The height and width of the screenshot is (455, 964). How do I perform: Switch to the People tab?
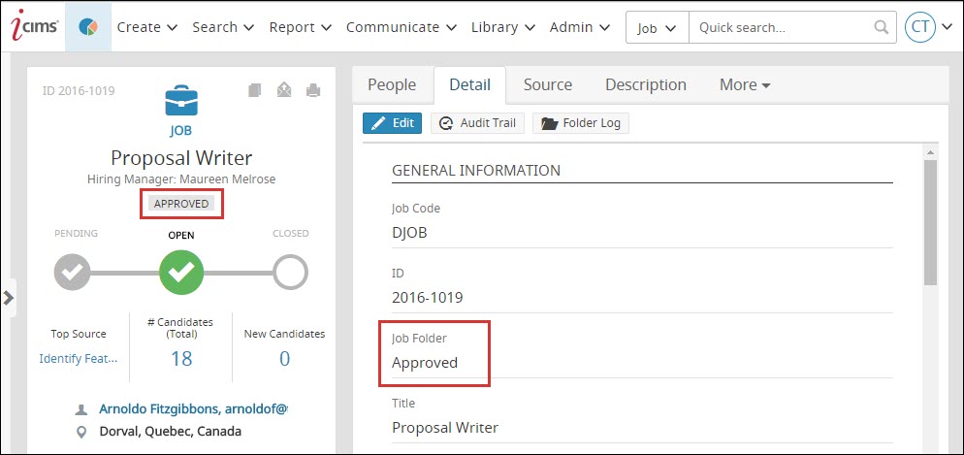[392, 84]
